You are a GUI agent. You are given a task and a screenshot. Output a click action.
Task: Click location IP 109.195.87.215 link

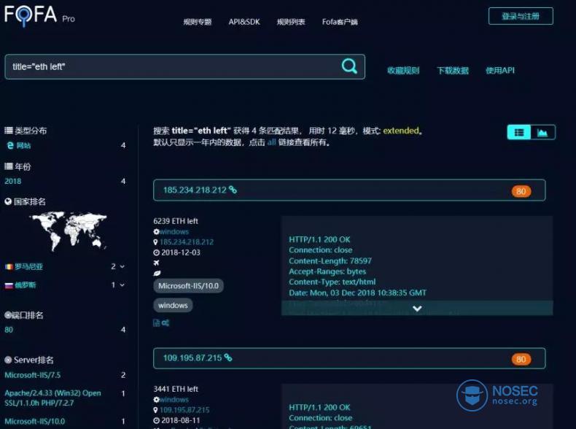pos(184,410)
